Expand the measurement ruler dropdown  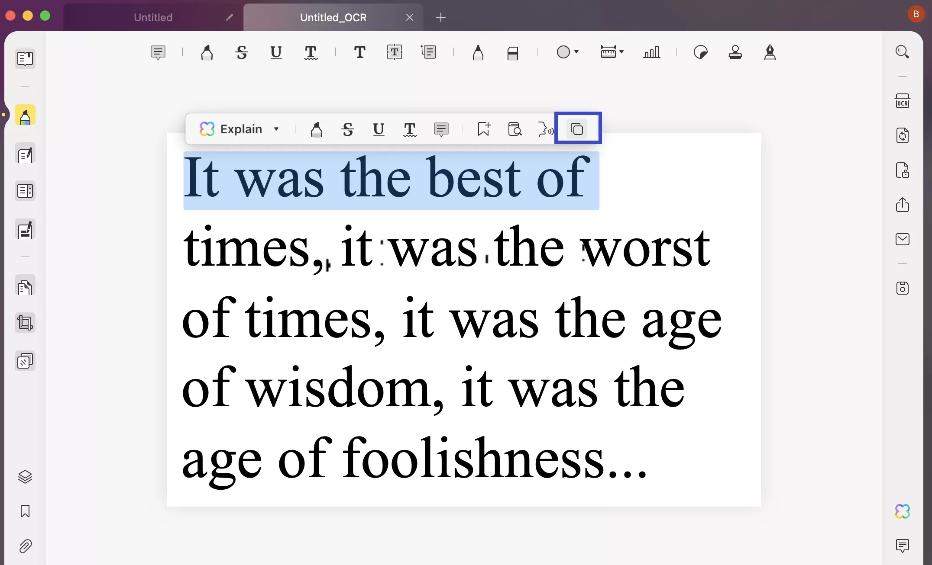[621, 52]
